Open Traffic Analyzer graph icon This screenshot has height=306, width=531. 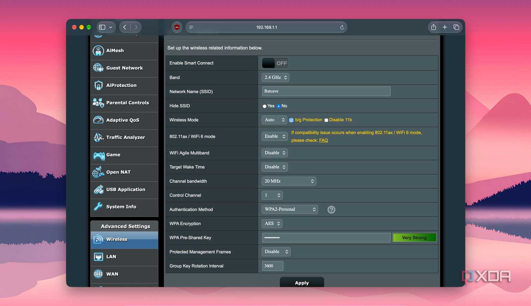[x=98, y=137]
